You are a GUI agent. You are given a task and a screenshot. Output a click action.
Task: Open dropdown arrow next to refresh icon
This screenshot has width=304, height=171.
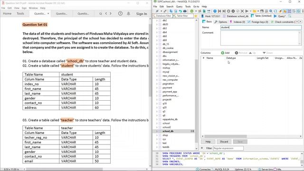[x=196, y=11]
